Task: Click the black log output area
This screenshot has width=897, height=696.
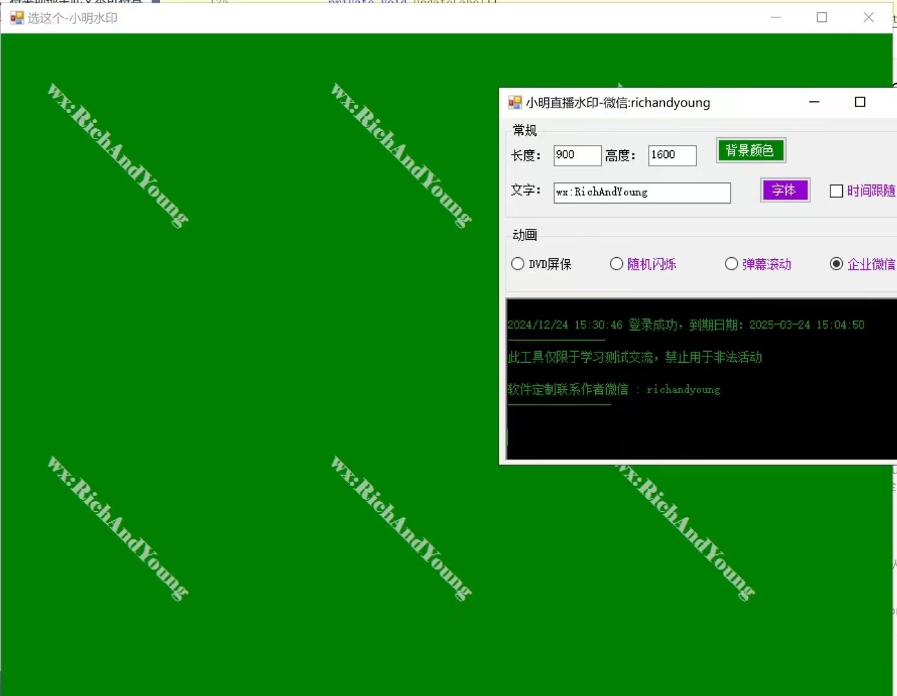Action: [x=700, y=425]
